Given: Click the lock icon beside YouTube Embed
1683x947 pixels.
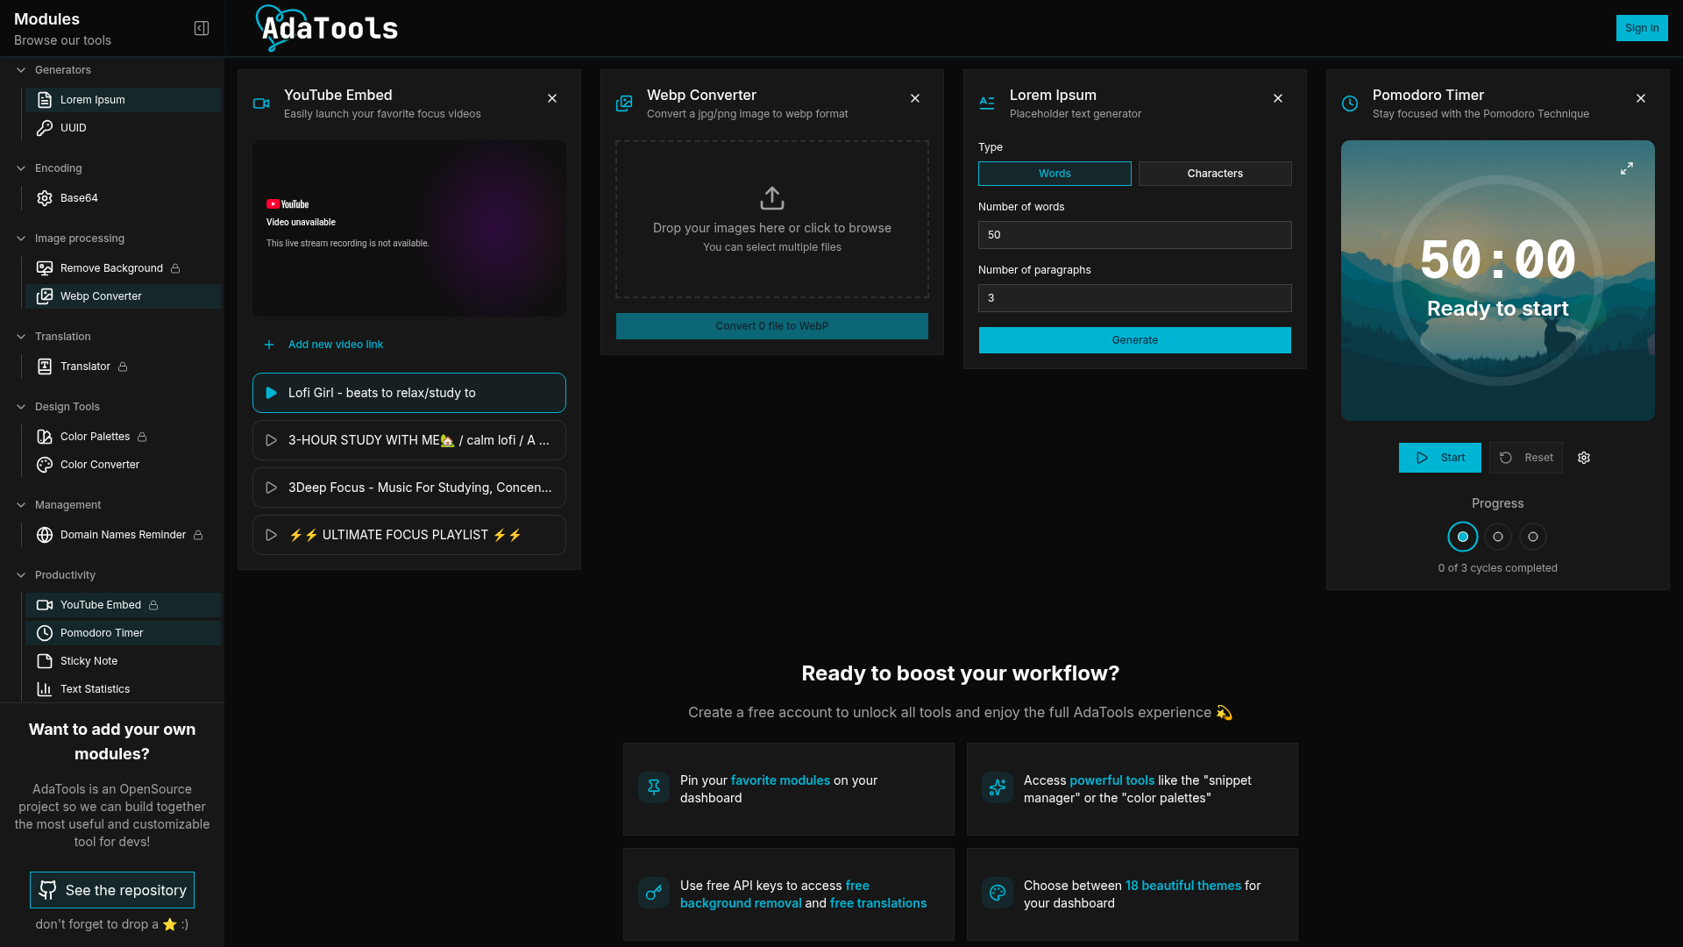Looking at the screenshot, I should (153, 605).
